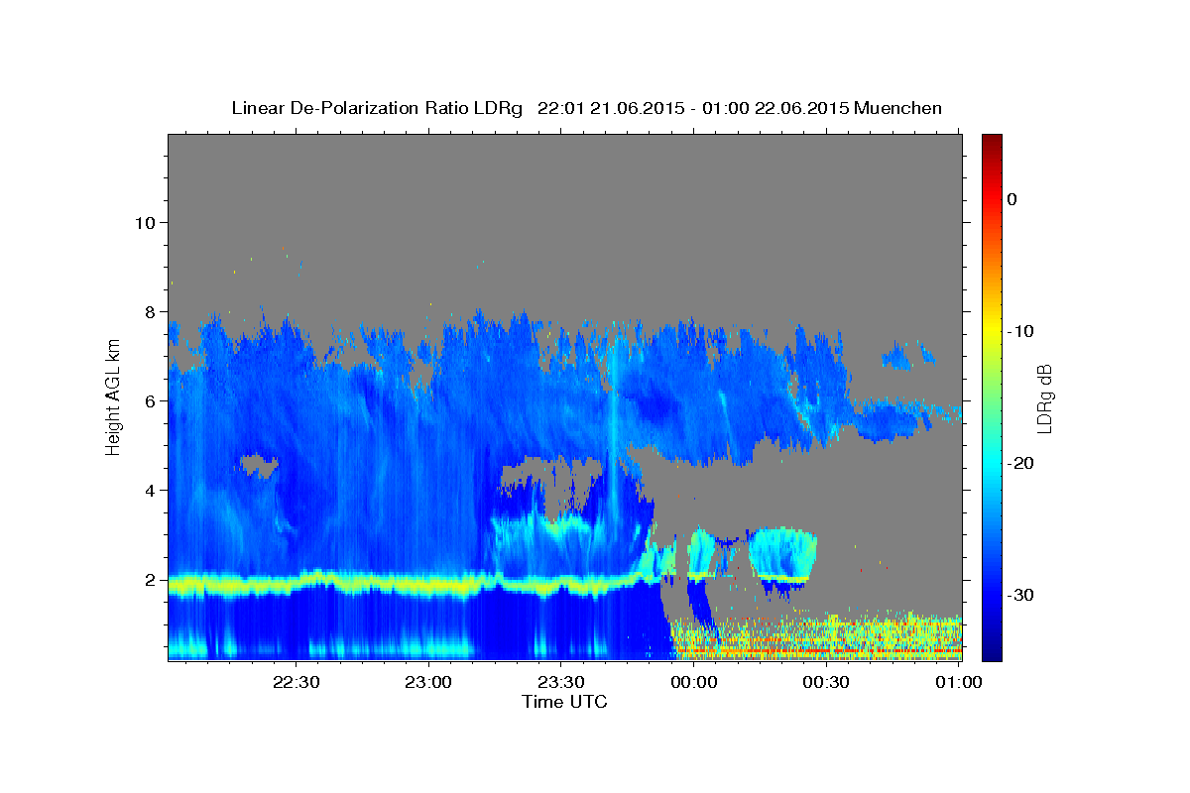Click the 00:30 time tick label
Viewport: 1190px width, 793px height.
pos(826,683)
